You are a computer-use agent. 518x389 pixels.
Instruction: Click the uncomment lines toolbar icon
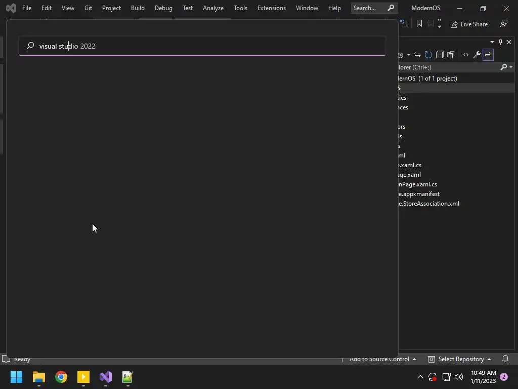coord(404,23)
